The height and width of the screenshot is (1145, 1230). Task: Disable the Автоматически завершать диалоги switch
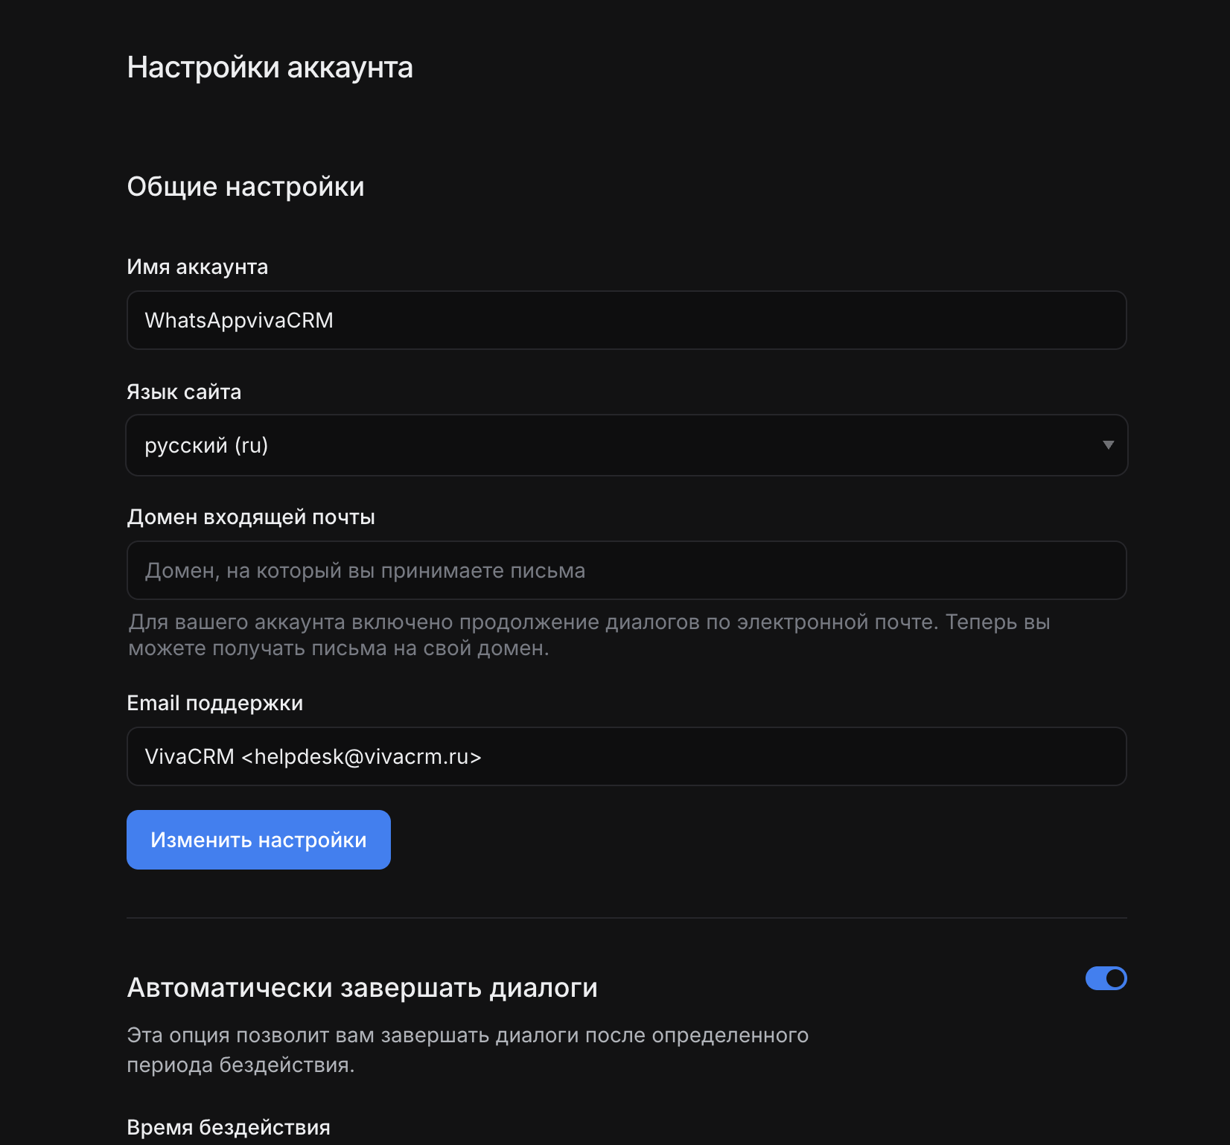(x=1106, y=978)
